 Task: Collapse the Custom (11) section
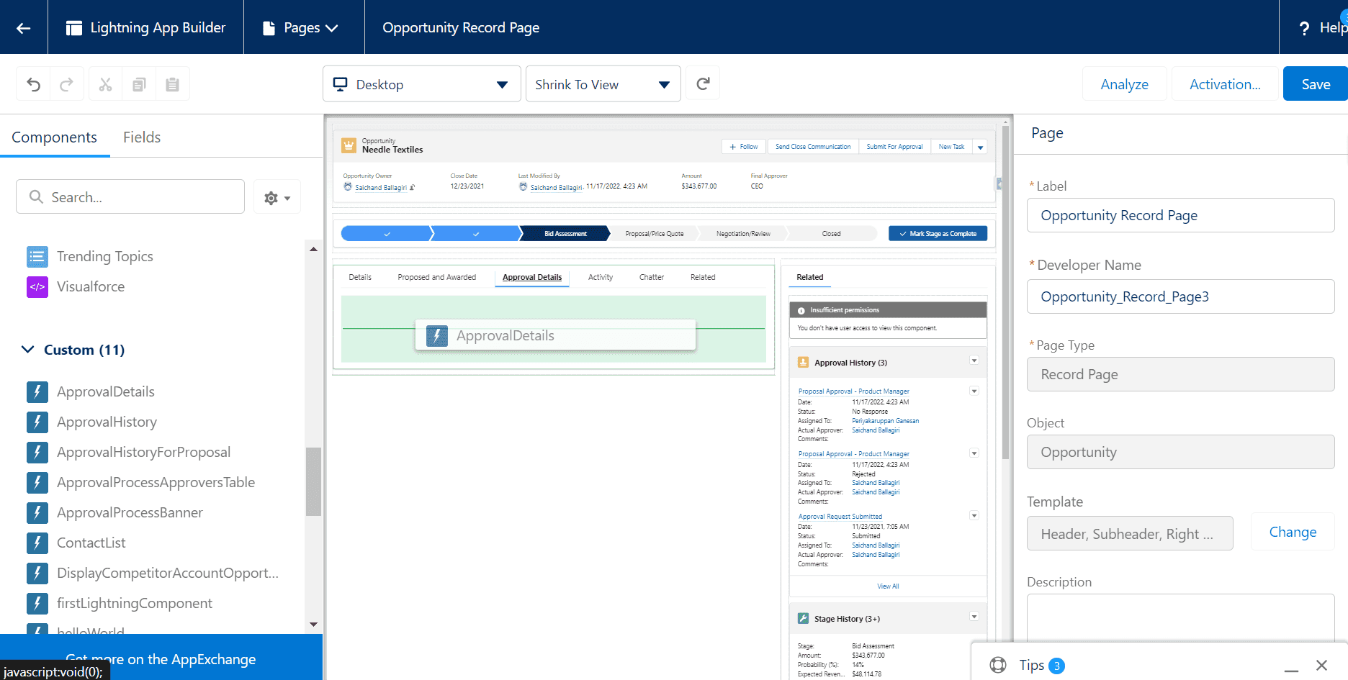click(73, 350)
